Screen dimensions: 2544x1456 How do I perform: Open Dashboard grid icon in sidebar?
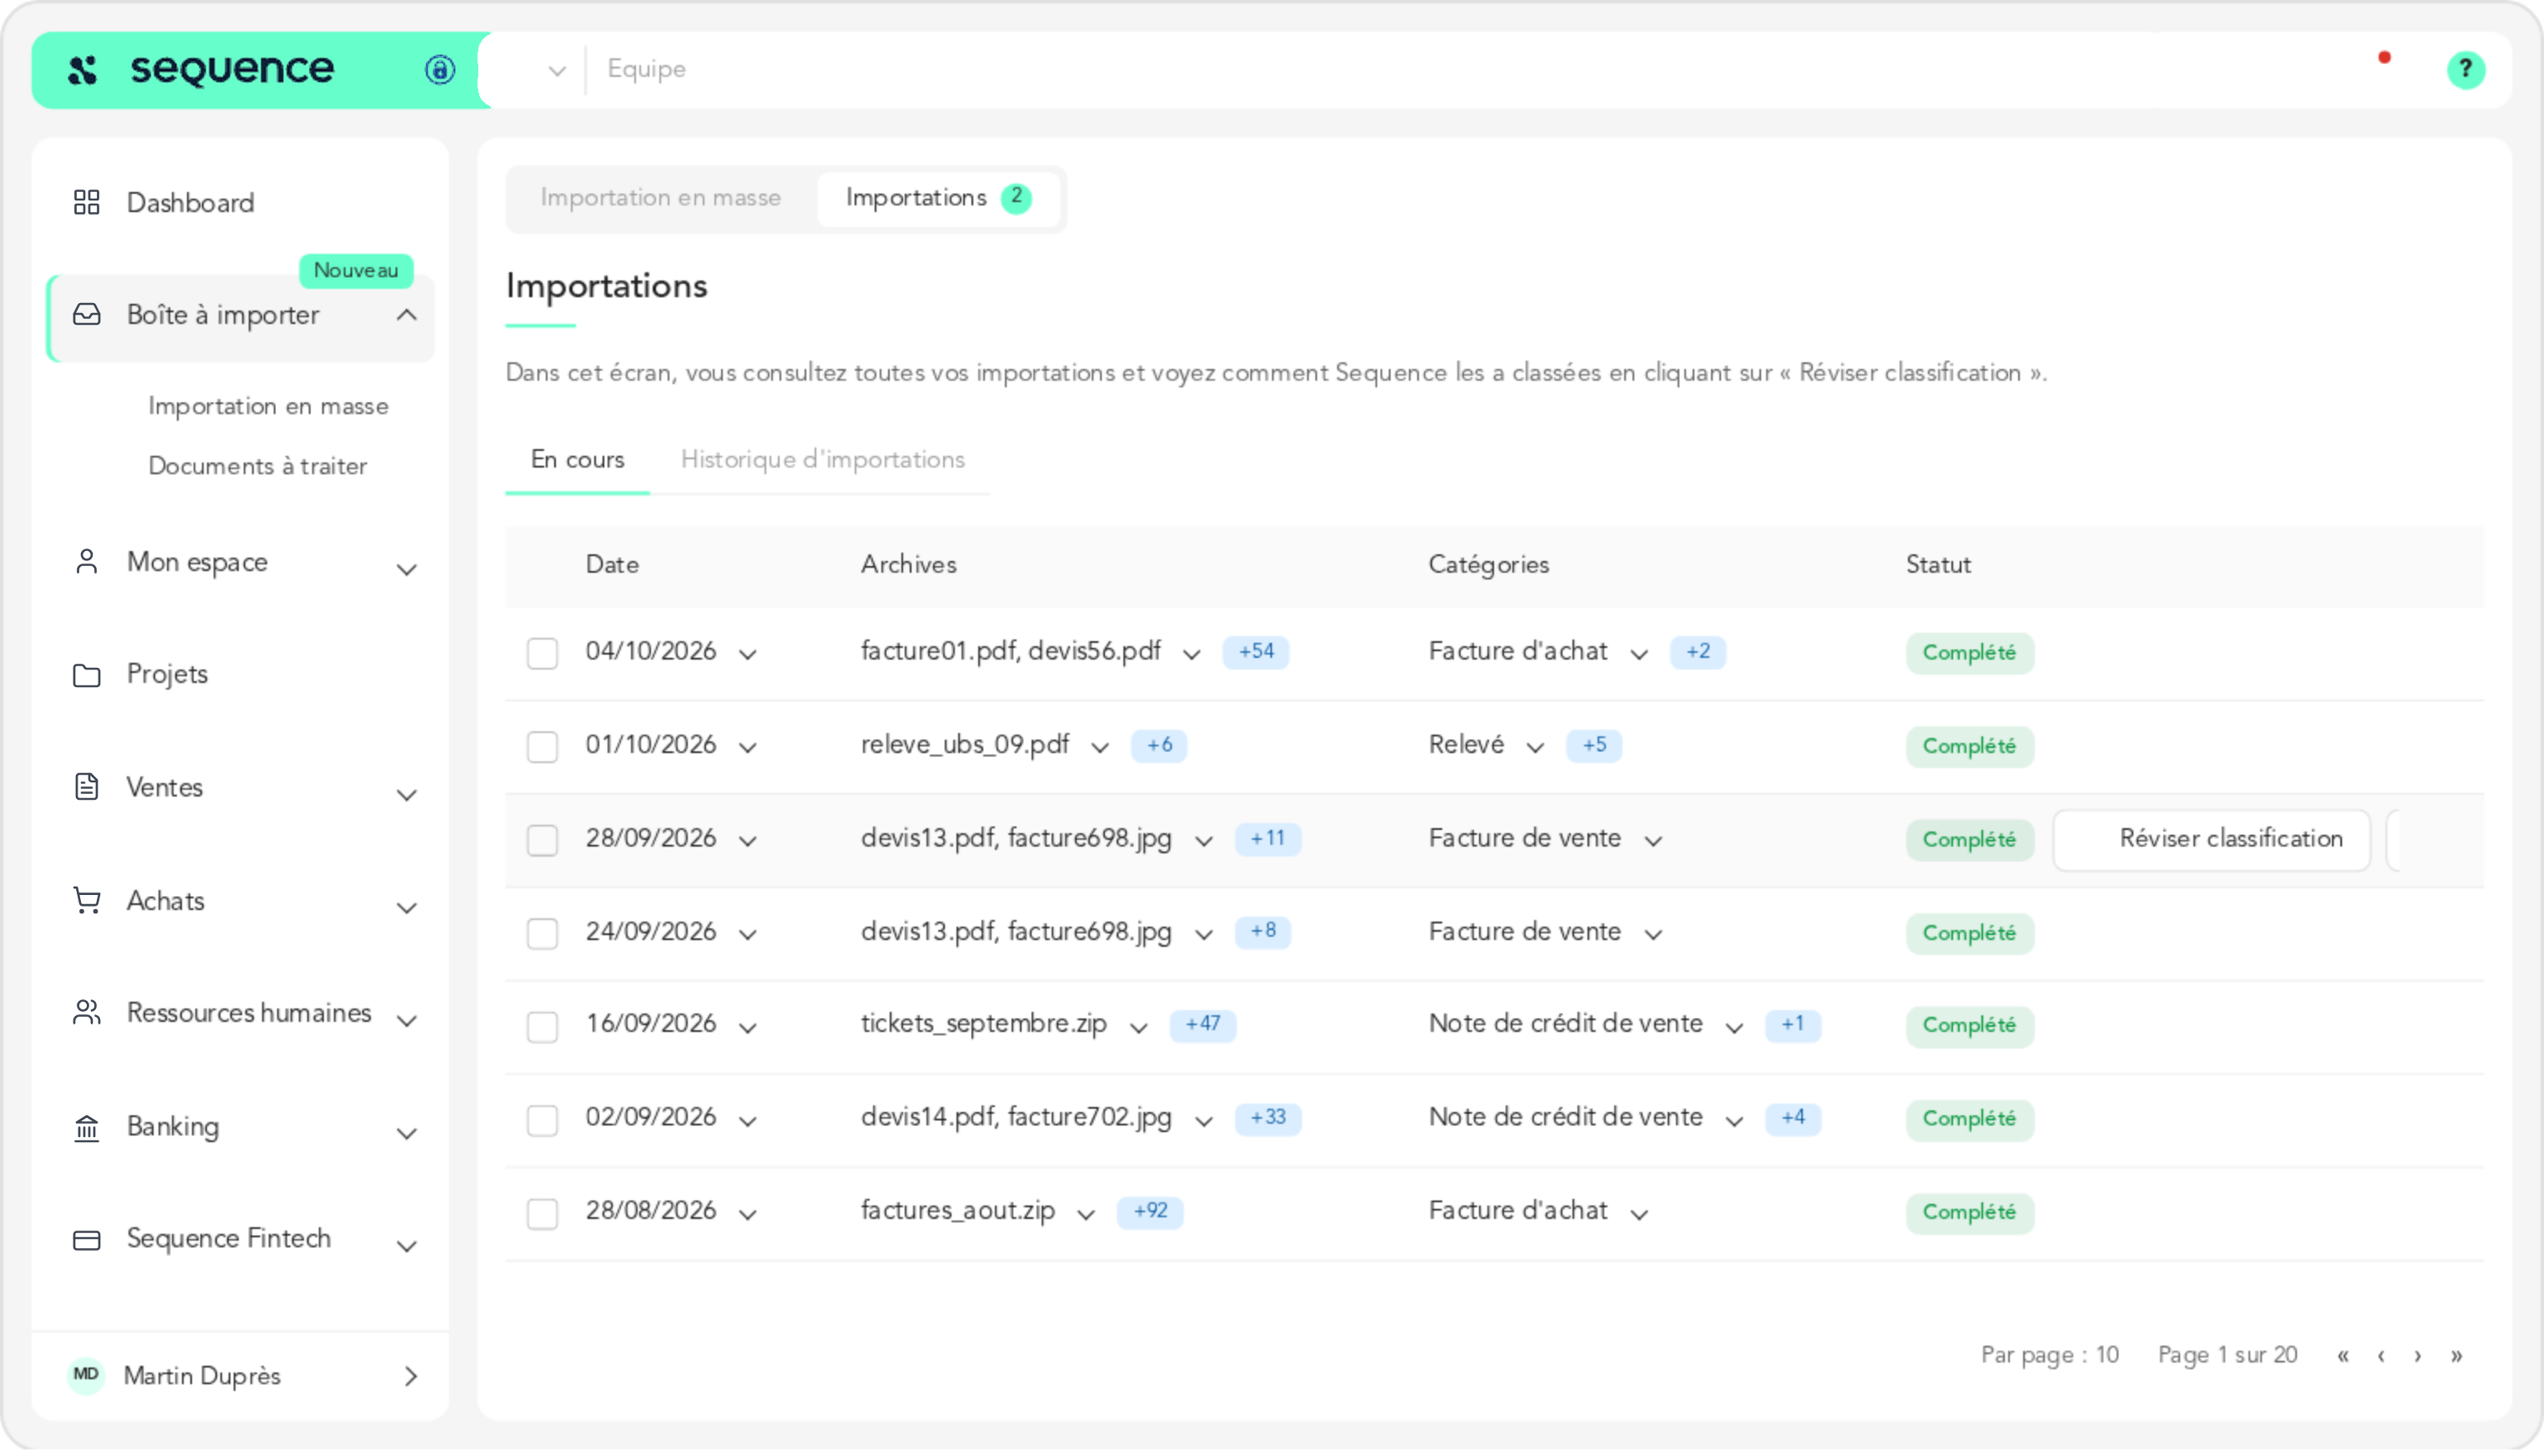coord(87,203)
